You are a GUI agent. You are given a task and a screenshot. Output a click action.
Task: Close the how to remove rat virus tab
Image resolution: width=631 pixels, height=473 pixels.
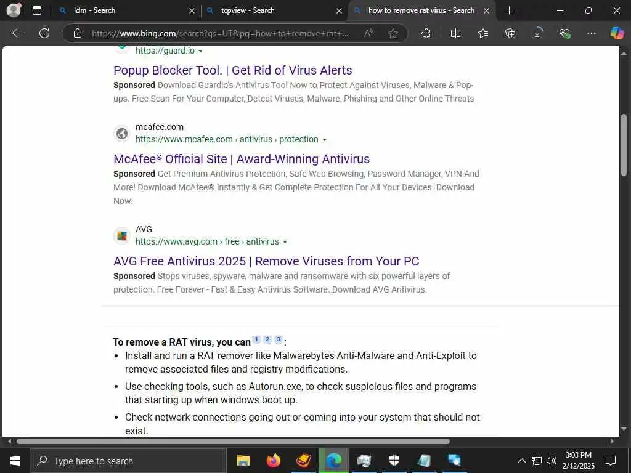click(486, 11)
